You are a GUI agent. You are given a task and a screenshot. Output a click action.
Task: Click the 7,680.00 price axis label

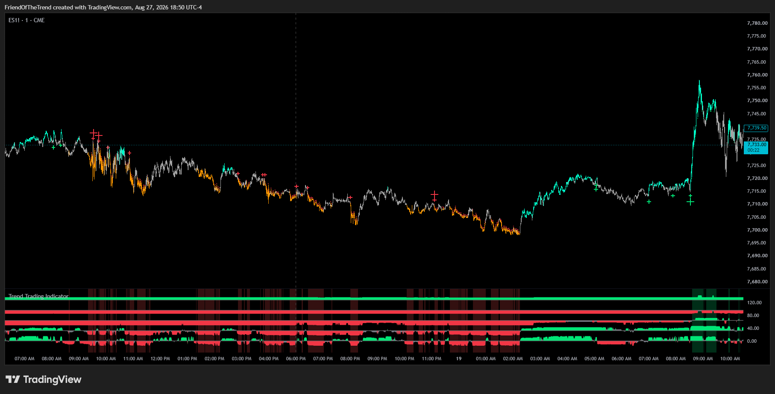coord(757,282)
